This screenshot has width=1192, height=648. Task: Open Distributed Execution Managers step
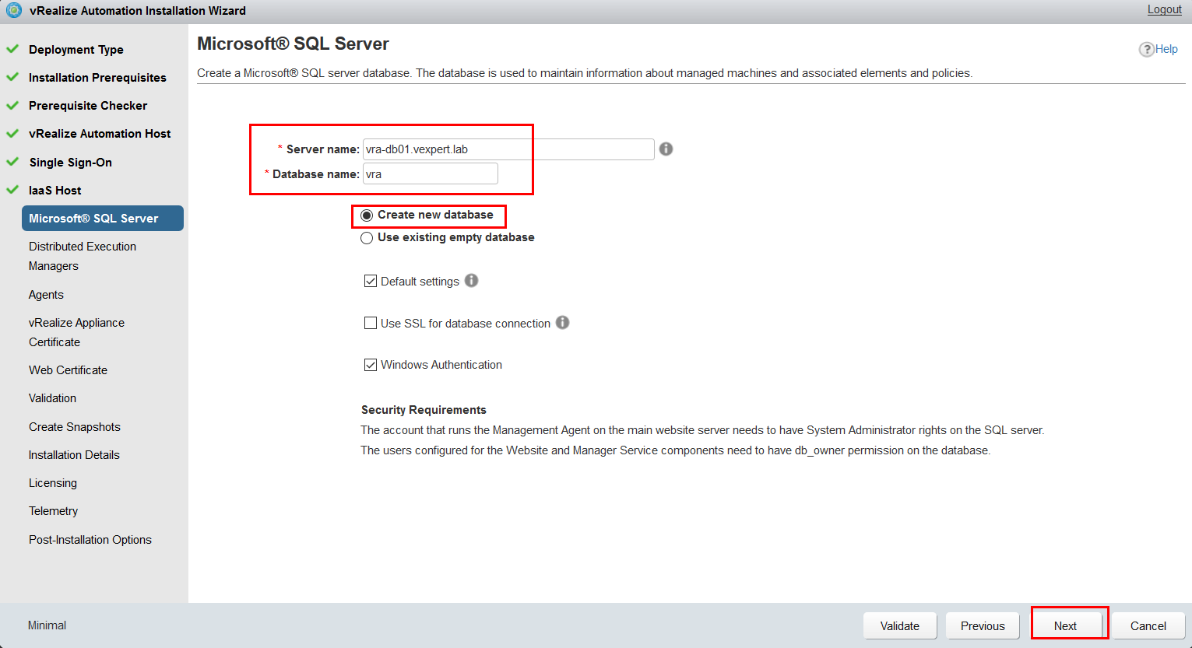(x=83, y=256)
